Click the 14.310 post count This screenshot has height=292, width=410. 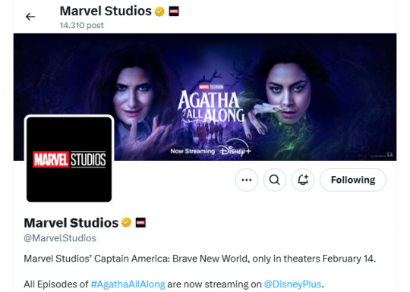click(x=81, y=25)
